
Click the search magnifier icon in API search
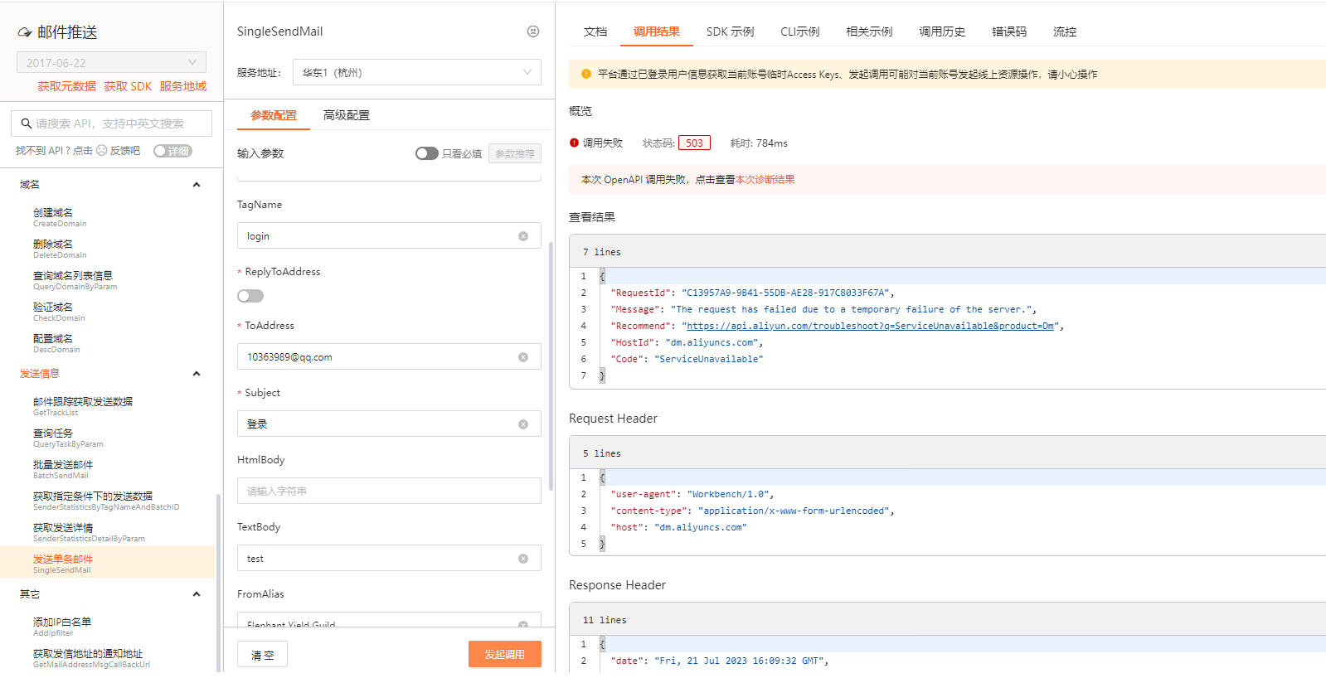27,123
